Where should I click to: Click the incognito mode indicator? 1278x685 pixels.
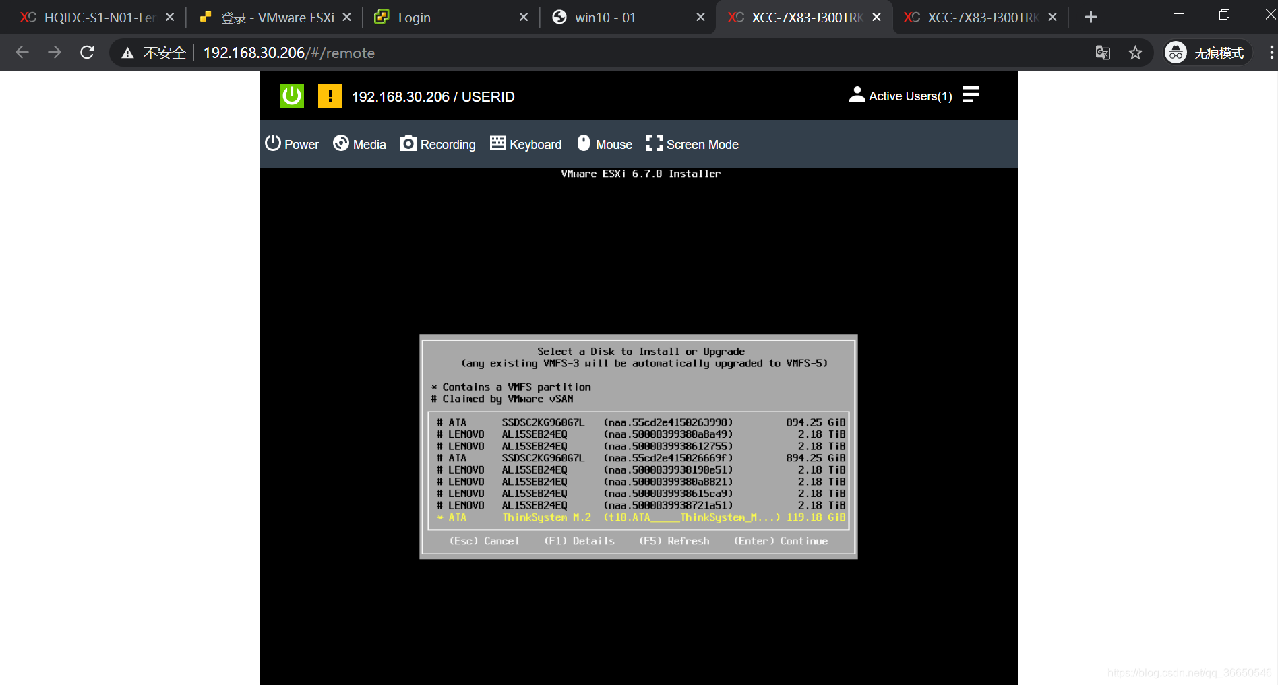[1207, 53]
